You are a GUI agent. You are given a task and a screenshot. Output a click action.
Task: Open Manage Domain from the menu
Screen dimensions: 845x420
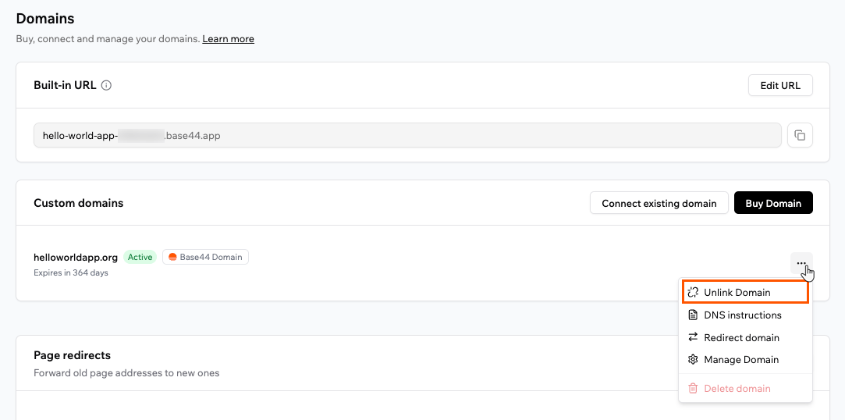coord(745,360)
